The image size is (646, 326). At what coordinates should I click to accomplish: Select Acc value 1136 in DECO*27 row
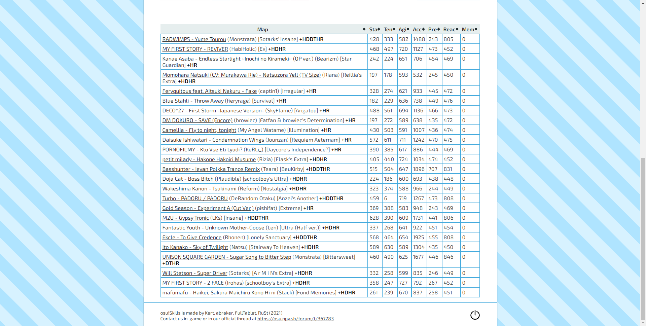[x=418, y=111]
